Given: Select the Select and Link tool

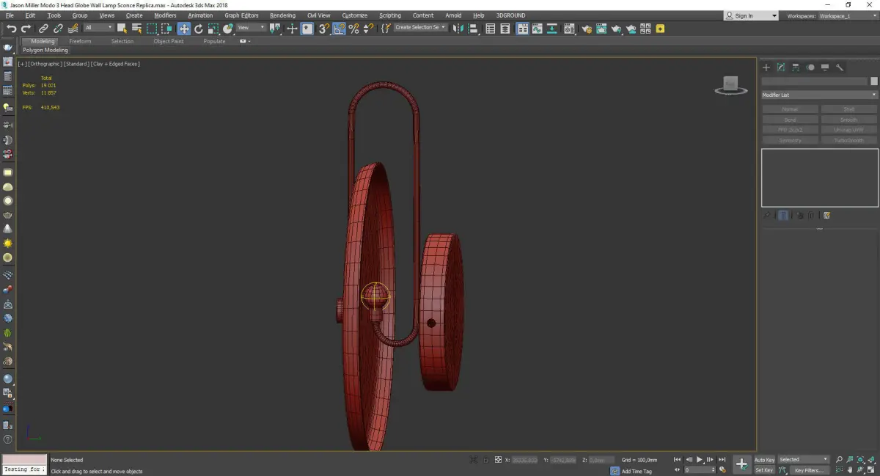Looking at the screenshot, I should (x=43, y=29).
